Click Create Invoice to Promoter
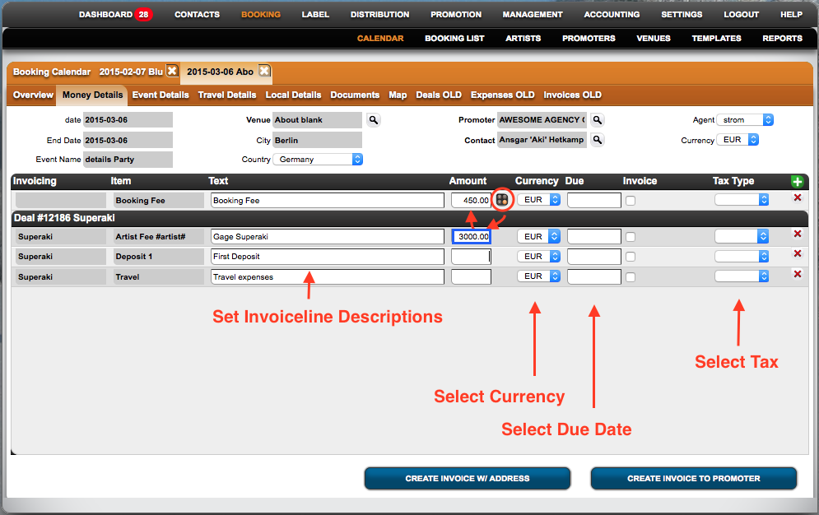819x515 pixels. pos(694,478)
